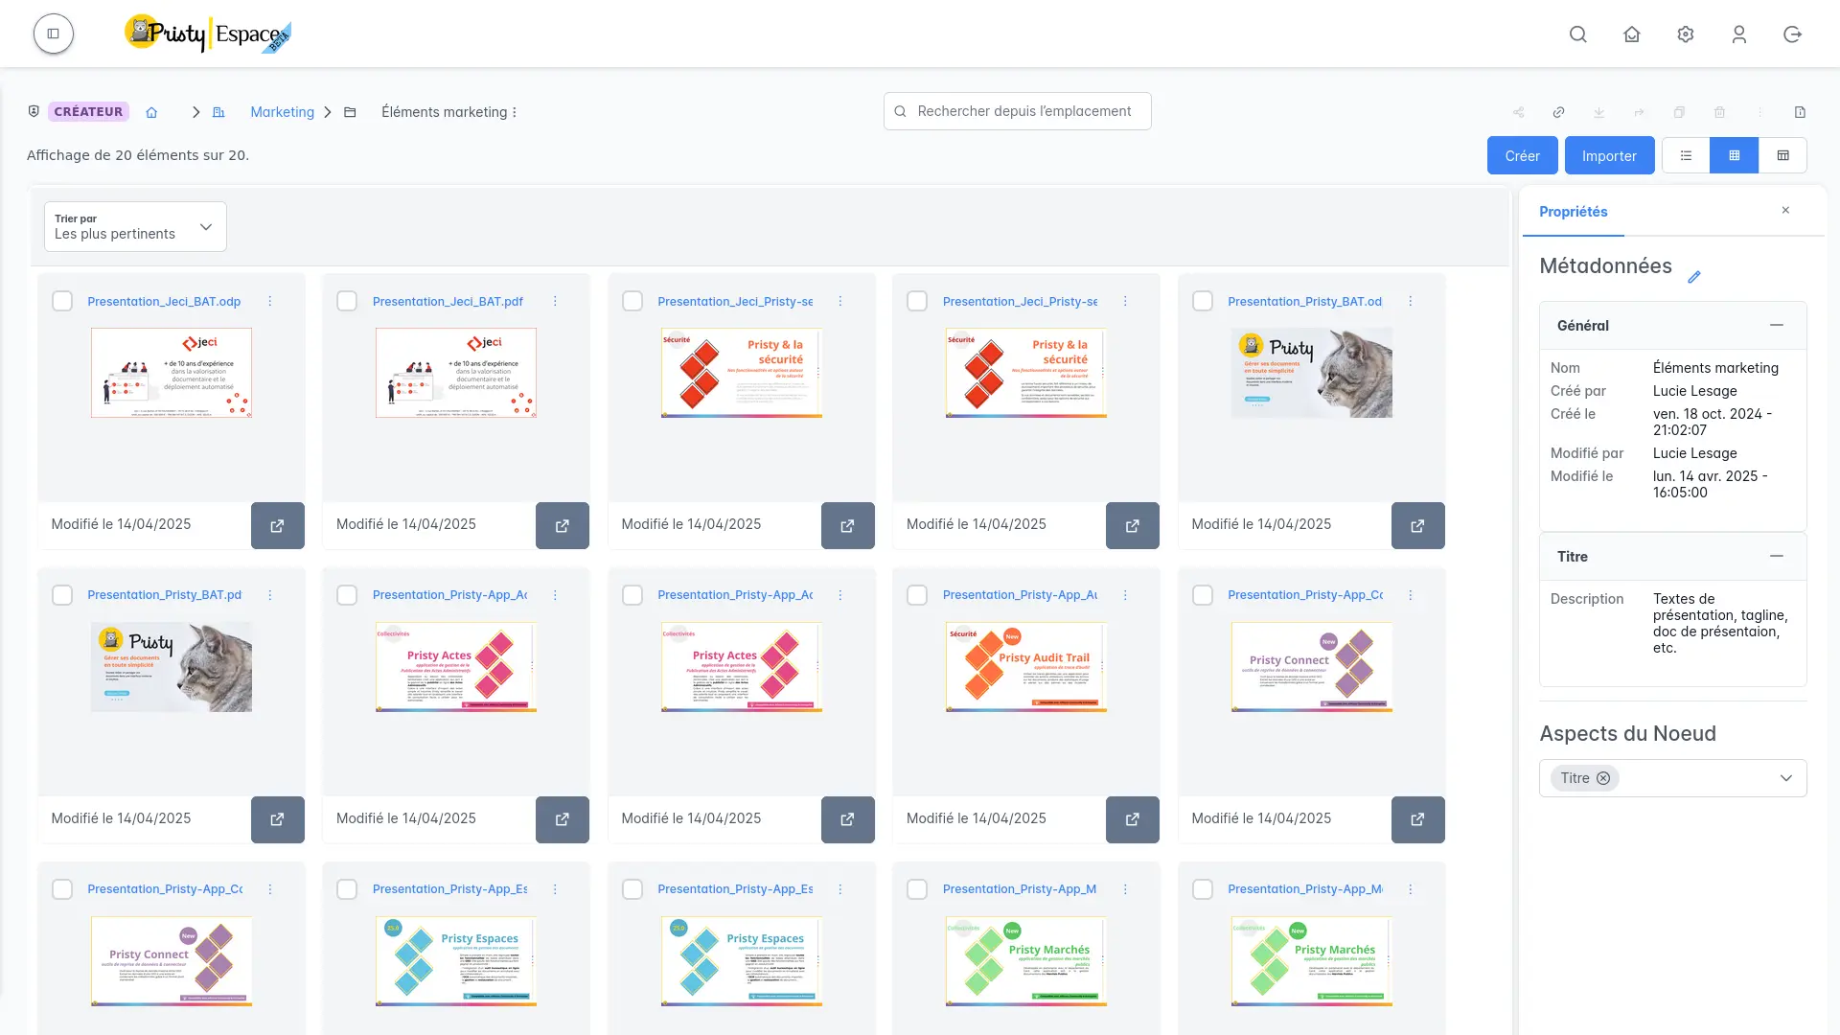Select Presentation_Jeci_BAT.pdf checkbox
1840x1035 pixels.
click(x=347, y=301)
